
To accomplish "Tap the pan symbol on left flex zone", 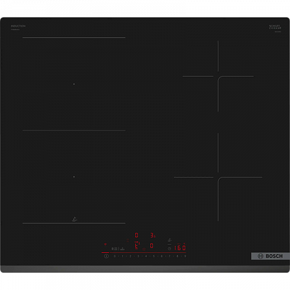I will (74, 219).
